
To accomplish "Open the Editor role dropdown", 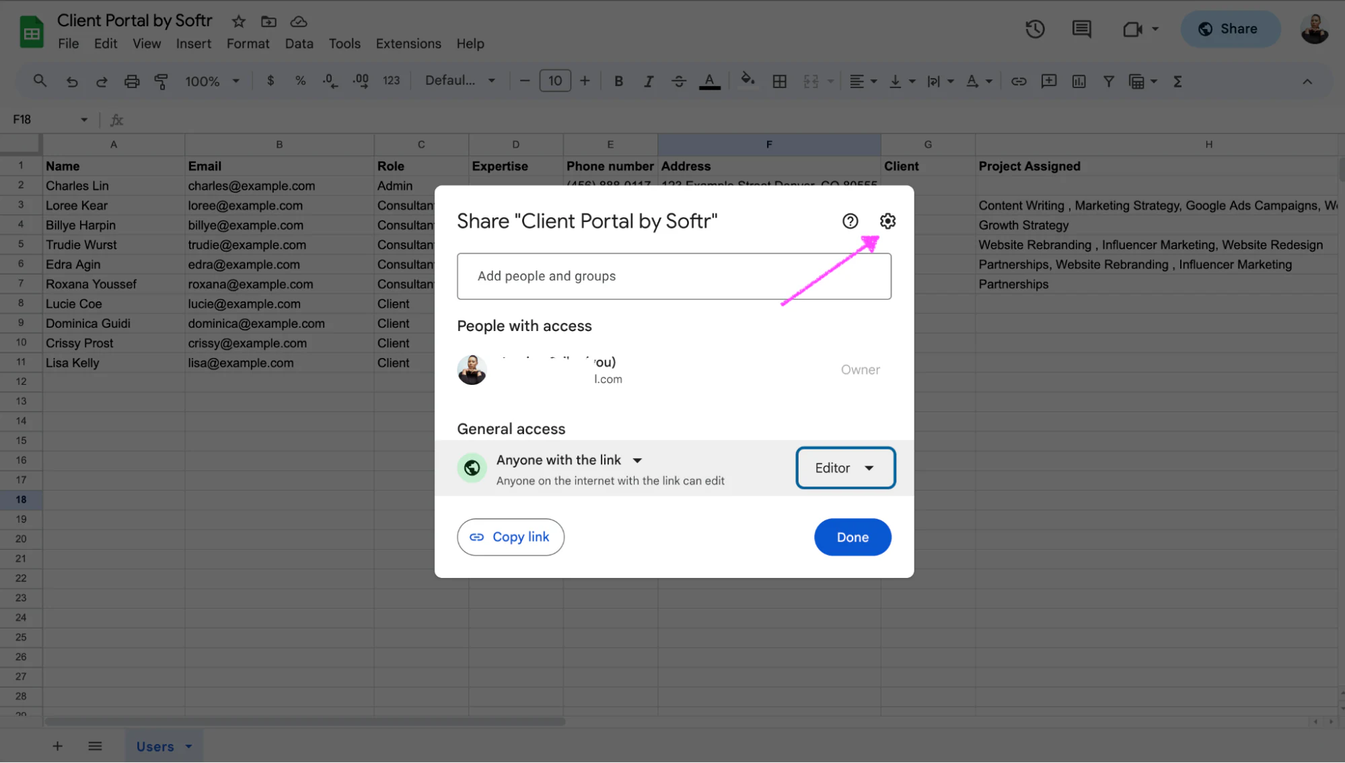I will 845,468.
